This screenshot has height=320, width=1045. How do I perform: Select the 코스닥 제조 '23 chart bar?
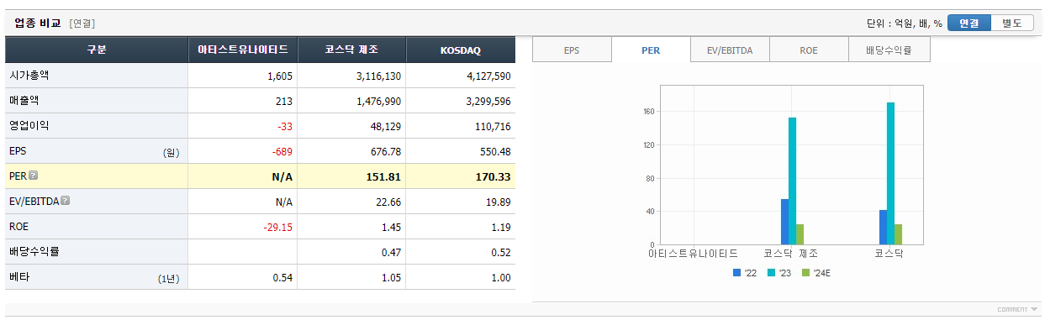tap(792, 181)
